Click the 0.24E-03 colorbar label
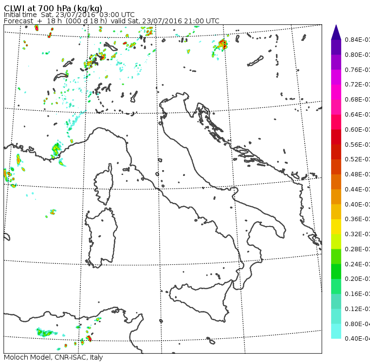 click(x=357, y=264)
